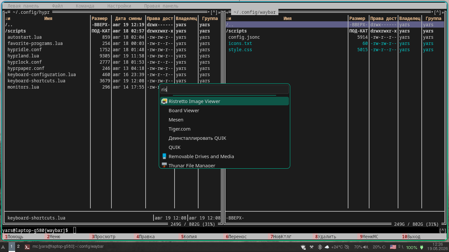Click the terminal icon in the taskbar
449x252 pixels.
[28, 247]
